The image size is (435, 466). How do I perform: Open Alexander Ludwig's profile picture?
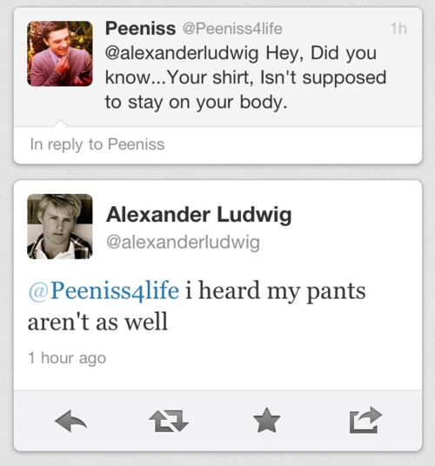coord(60,226)
